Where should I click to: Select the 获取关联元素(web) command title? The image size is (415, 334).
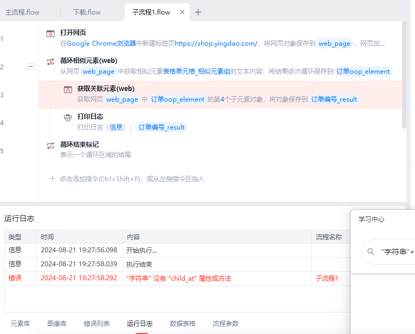click(x=106, y=88)
